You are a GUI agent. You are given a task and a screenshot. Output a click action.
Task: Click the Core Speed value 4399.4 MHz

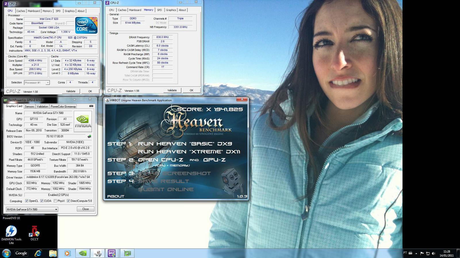(x=35, y=61)
